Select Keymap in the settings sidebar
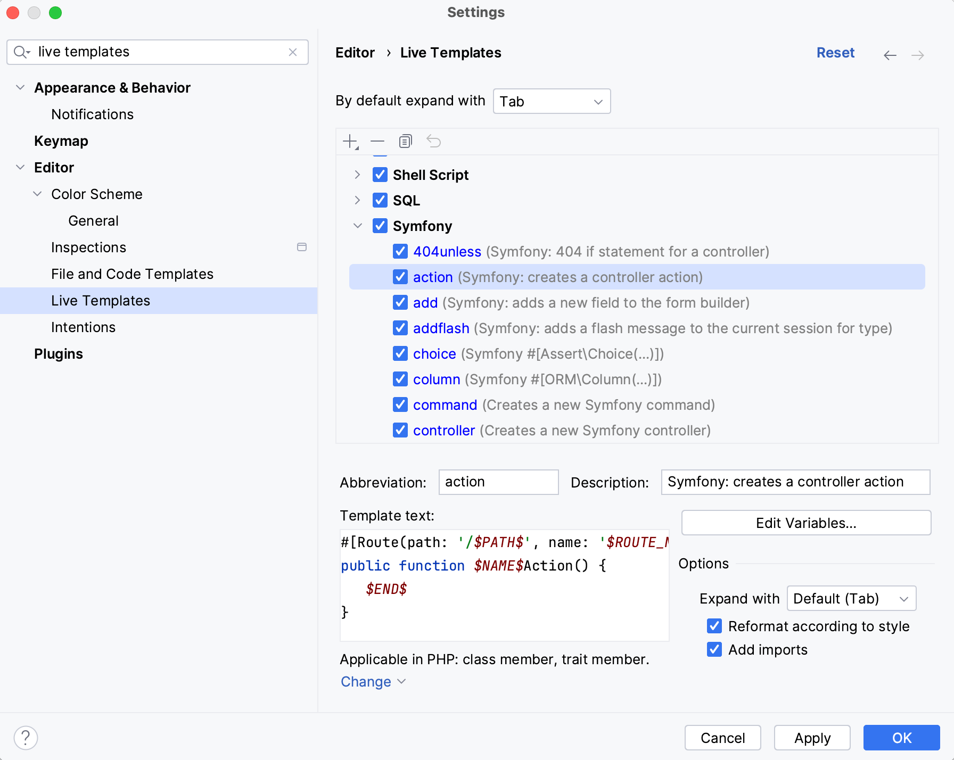The width and height of the screenshot is (954, 760). (61, 141)
